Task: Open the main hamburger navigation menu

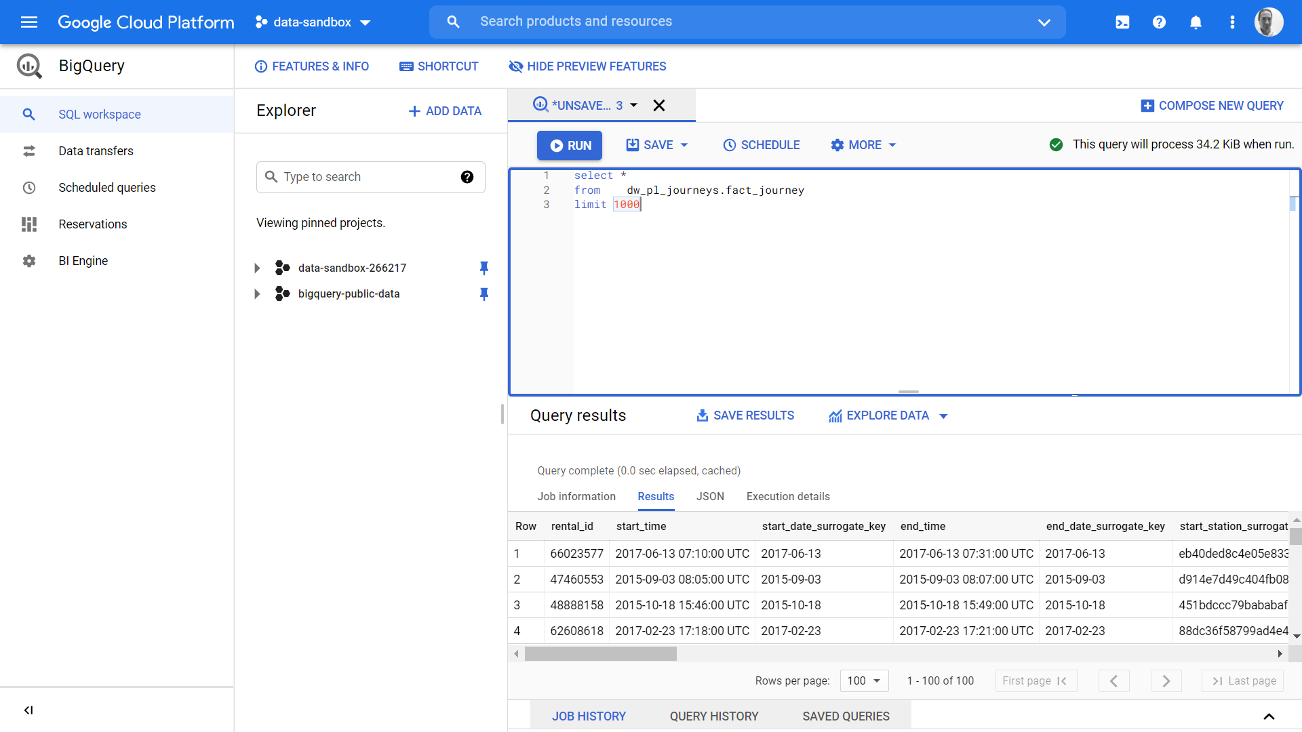Action: (29, 22)
